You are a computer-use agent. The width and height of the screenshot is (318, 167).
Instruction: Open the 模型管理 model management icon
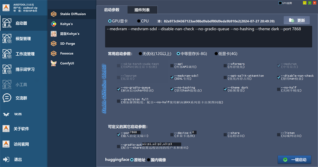point(7,39)
